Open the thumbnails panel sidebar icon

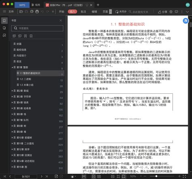pos(4,28)
